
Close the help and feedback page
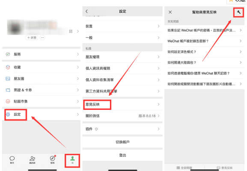[170, 12]
